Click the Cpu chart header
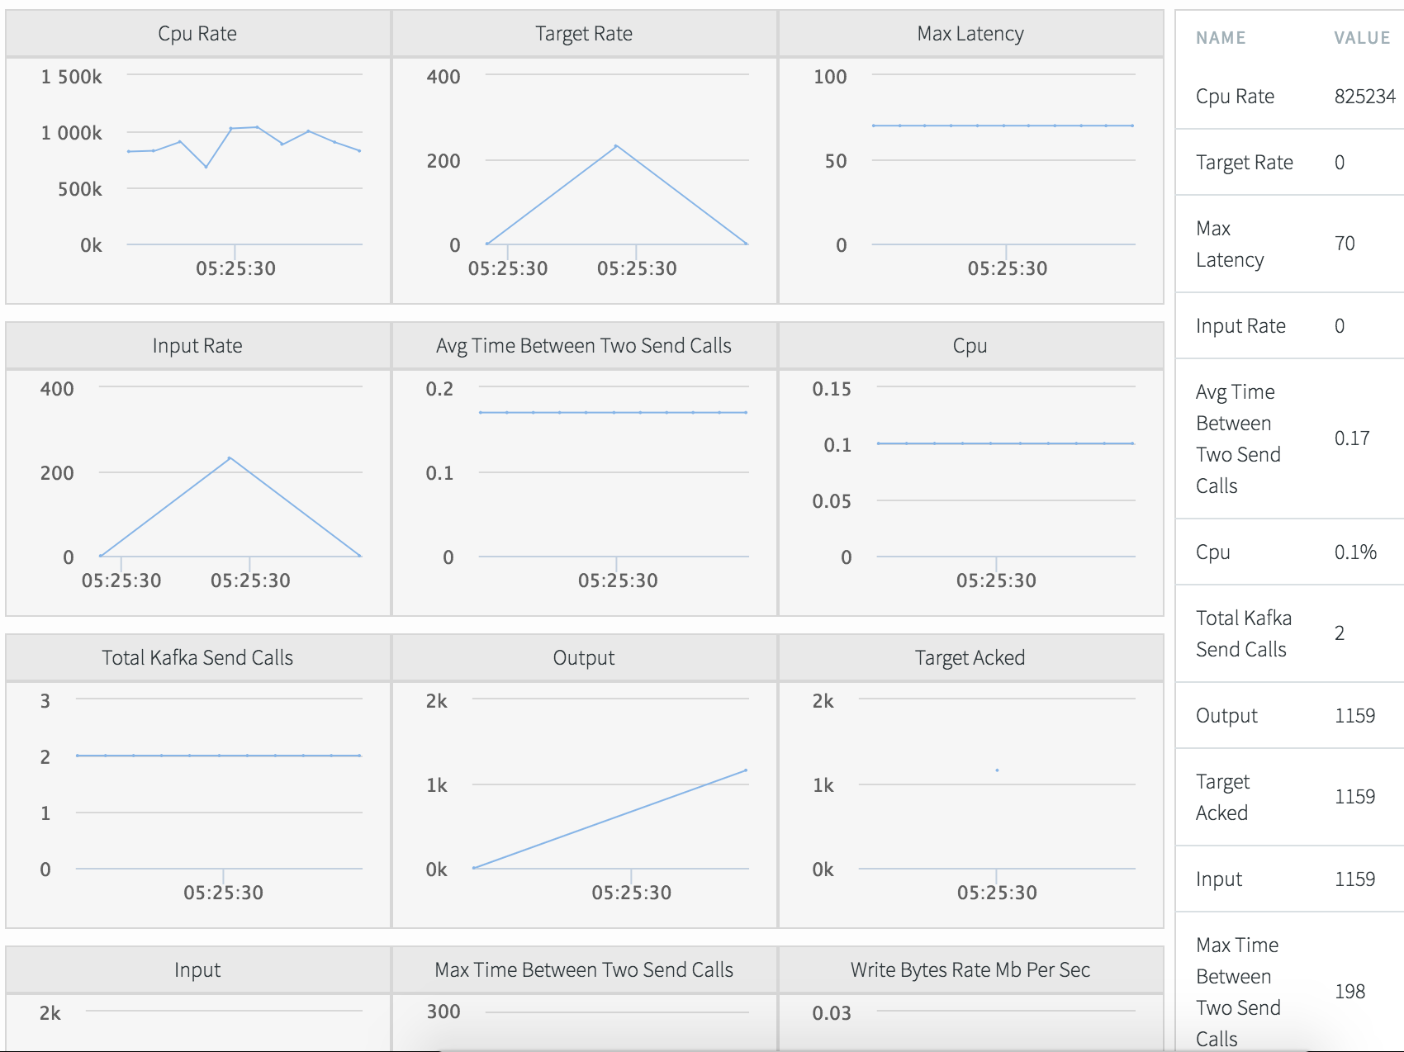 pos(970,346)
